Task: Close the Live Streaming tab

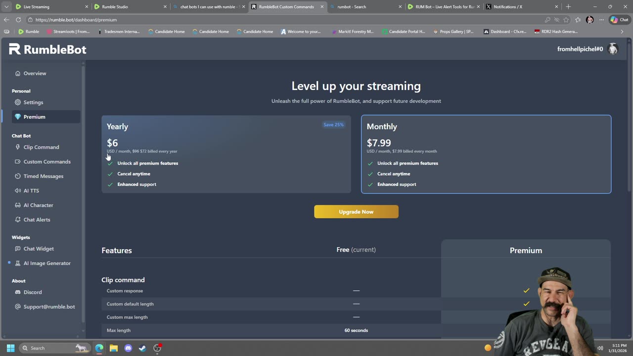Action: click(87, 7)
